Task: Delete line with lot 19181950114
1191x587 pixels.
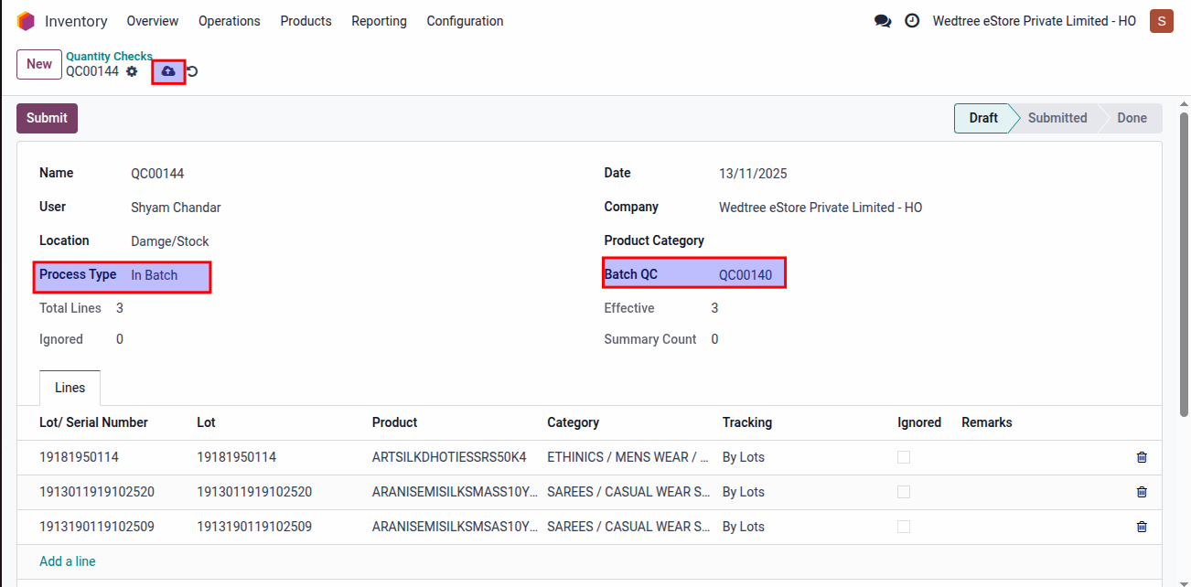Action: 1142,457
